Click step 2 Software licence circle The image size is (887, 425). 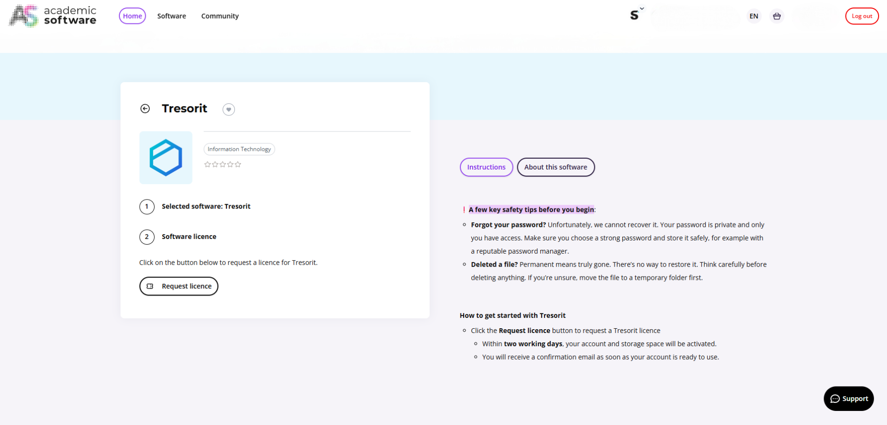[x=147, y=237]
